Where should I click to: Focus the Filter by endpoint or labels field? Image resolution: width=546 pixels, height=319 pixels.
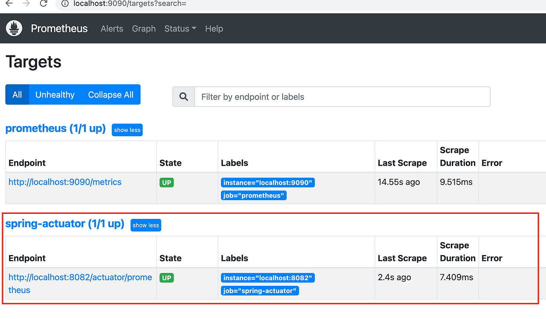pyautogui.click(x=342, y=97)
